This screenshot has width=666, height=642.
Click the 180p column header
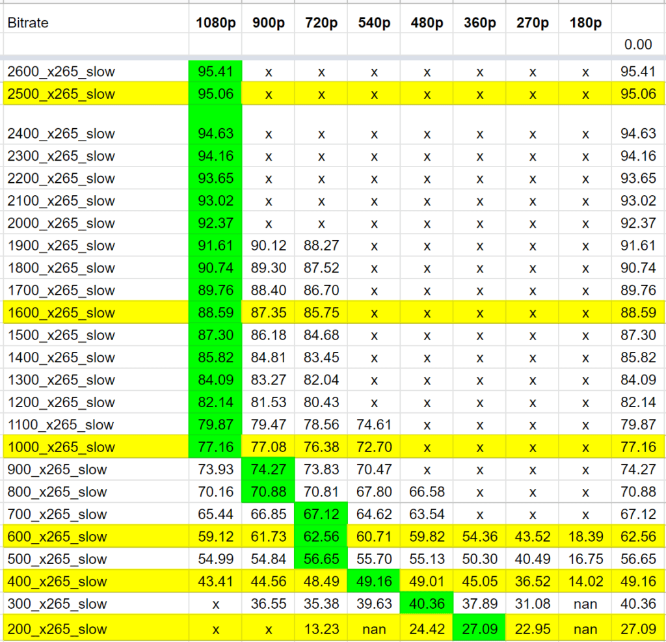coord(584,23)
